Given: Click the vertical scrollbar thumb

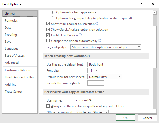Looking at the screenshot, I should click(155, 47).
